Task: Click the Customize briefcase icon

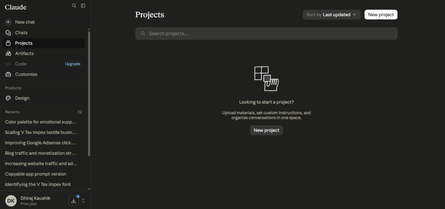Action: (8, 74)
